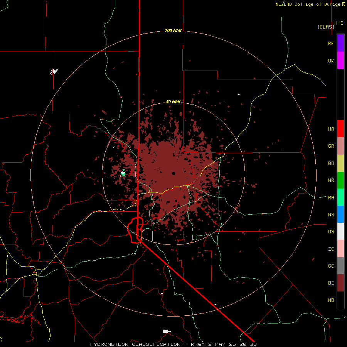Pick the RA light green swatch

pyautogui.click(x=340, y=197)
